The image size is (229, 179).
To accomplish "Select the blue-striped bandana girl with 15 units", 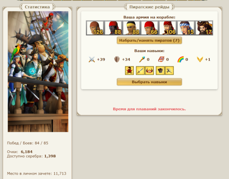I will [186, 28].
